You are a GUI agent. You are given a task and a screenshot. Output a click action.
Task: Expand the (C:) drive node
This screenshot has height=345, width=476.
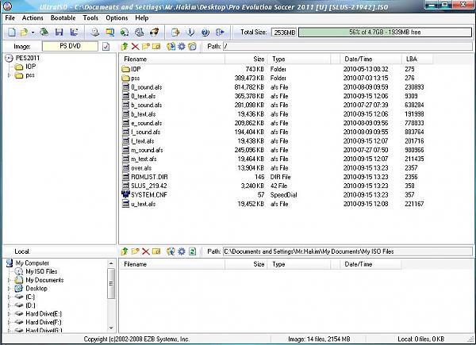pos(9,297)
